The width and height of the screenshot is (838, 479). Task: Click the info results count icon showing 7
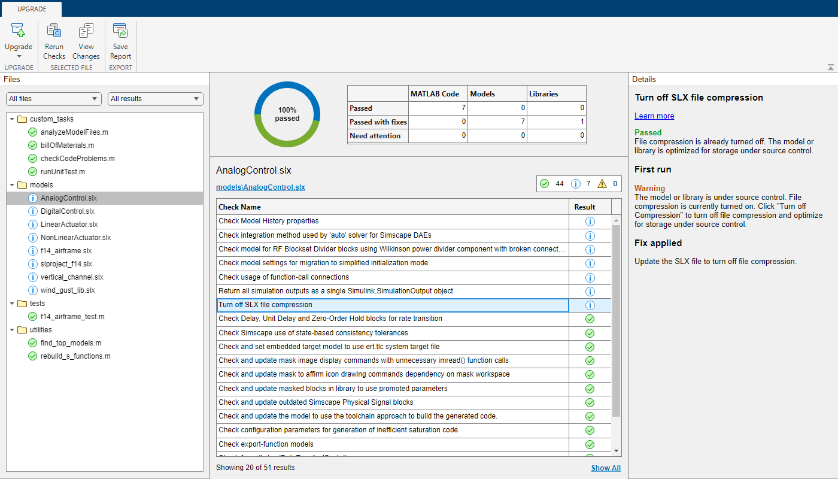[576, 184]
